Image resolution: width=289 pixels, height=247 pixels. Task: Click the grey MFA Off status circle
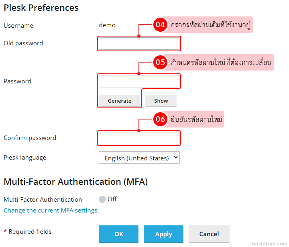pyautogui.click(x=102, y=199)
